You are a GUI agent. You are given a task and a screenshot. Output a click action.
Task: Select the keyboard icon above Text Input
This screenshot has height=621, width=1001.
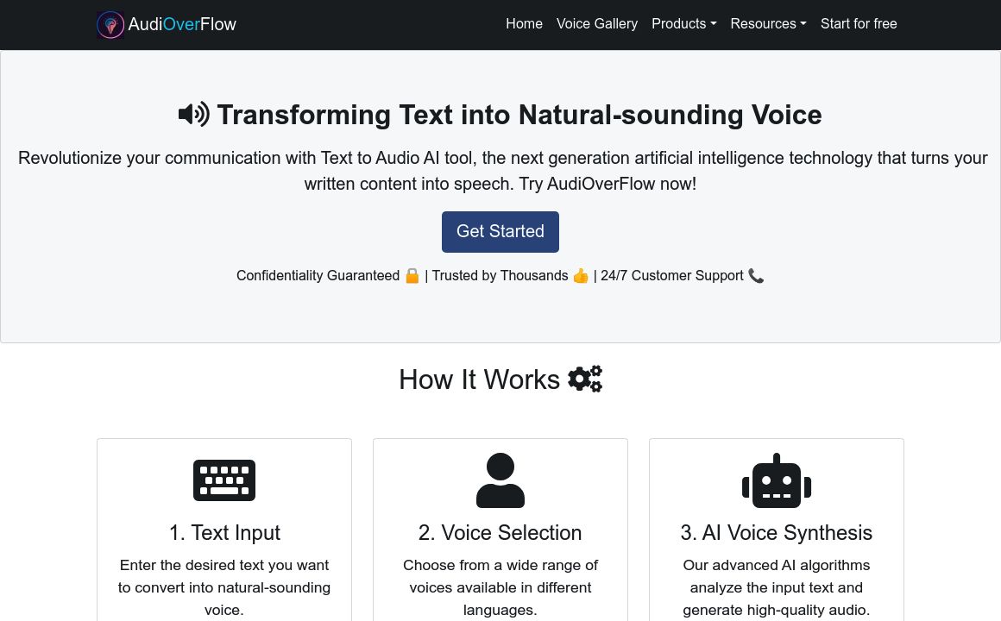pyautogui.click(x=224, y=480)
